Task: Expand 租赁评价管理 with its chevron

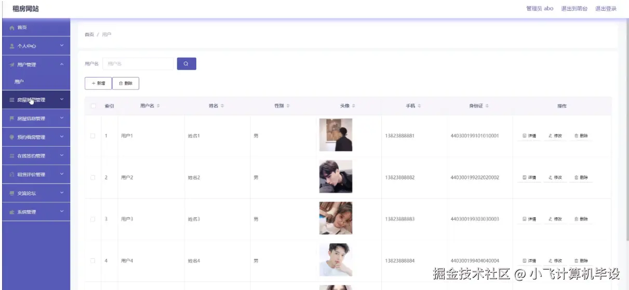Action: [62, 174]
